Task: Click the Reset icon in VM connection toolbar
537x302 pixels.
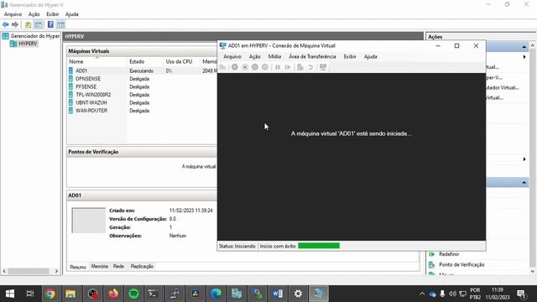Action: pos(288,67)
